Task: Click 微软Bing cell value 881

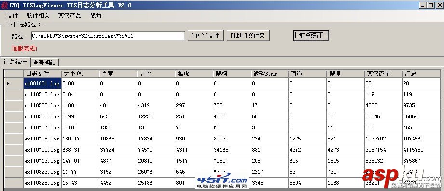Action: [270, 150]
